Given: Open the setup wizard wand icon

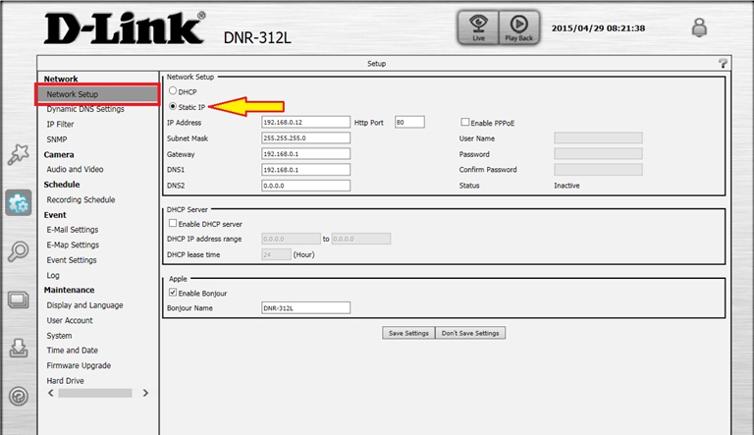Looking at the screenshot, I should pos(18,154).
